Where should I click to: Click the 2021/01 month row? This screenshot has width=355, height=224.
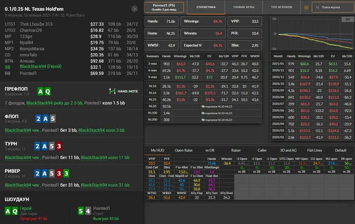click(312, 64)
